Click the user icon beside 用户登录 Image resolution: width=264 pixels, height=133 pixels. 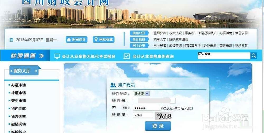click(113, 85)
